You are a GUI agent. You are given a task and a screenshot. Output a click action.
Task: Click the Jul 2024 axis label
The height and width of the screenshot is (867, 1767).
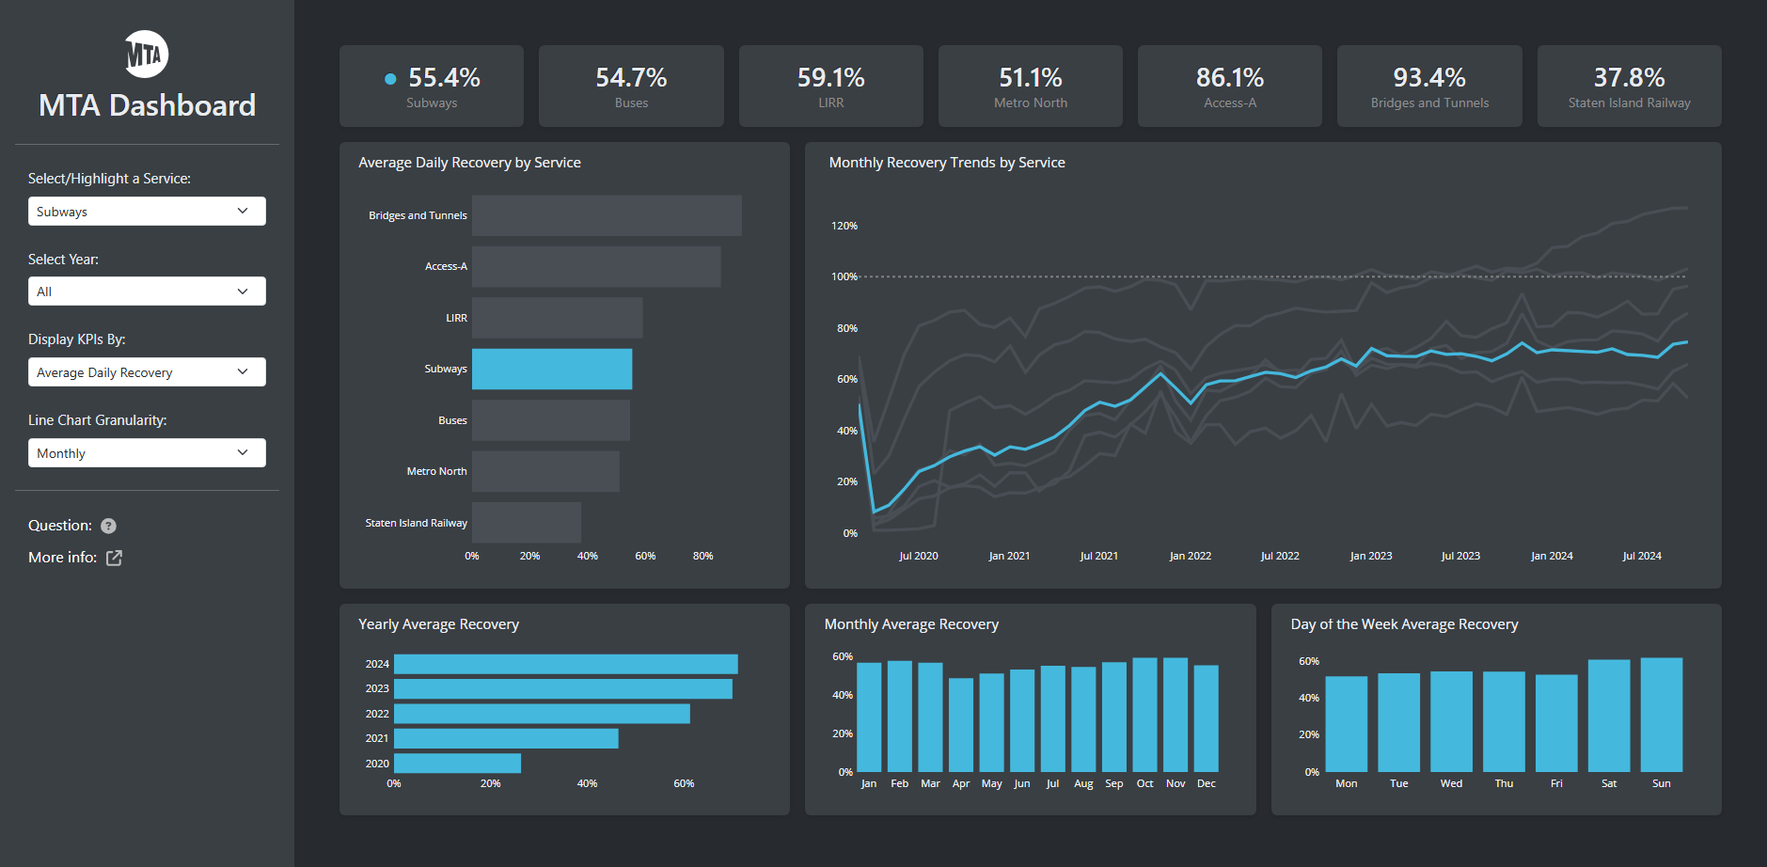[x=1642, y=556]
